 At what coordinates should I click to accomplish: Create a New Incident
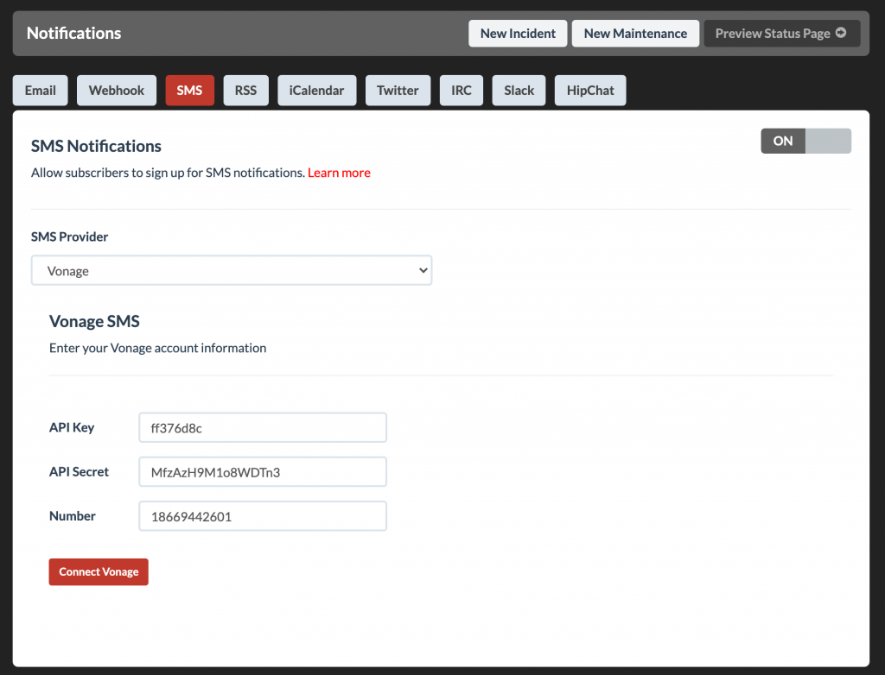pos(518,33)
